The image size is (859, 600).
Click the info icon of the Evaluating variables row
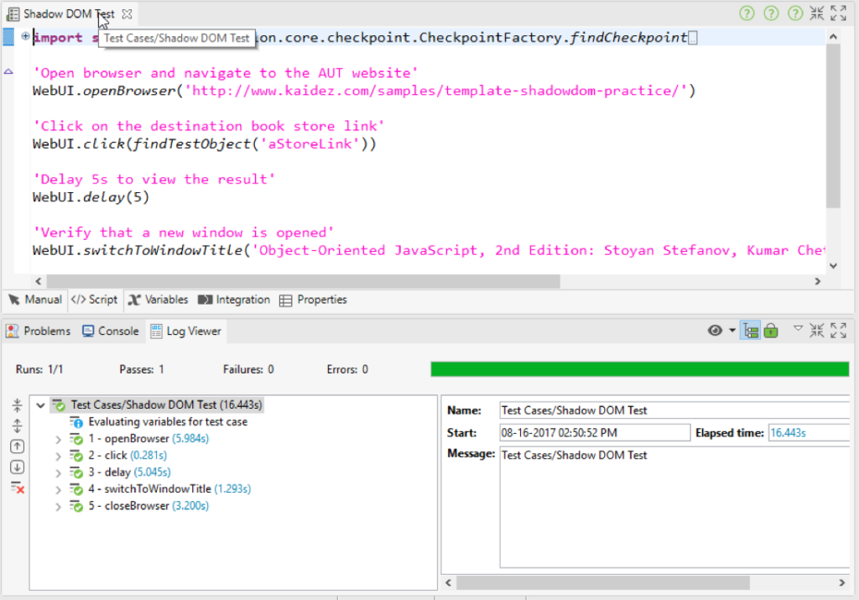click(x=76, y=422)
